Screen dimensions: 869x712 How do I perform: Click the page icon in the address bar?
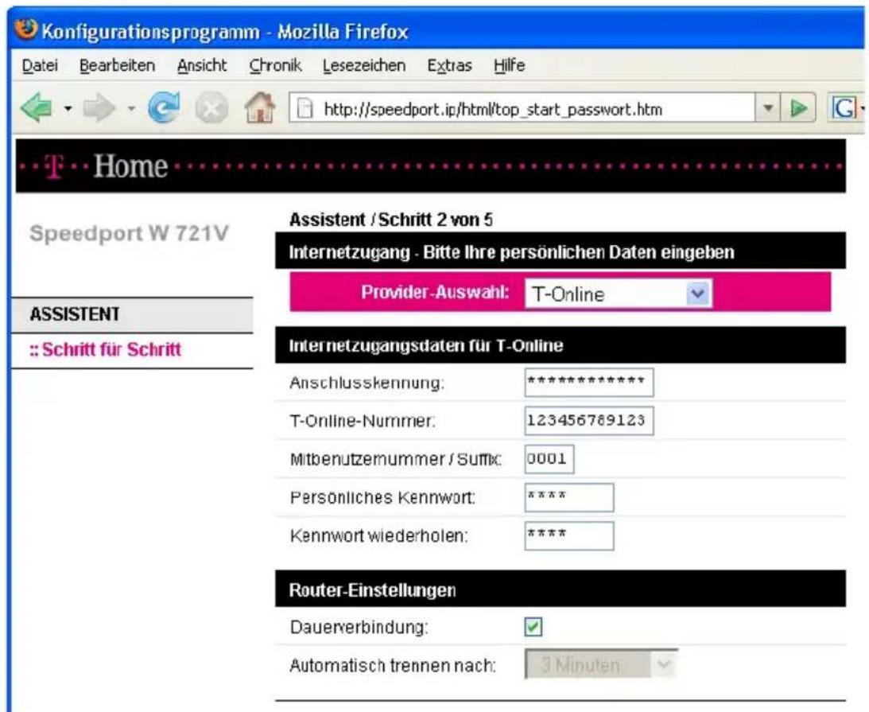305,109
